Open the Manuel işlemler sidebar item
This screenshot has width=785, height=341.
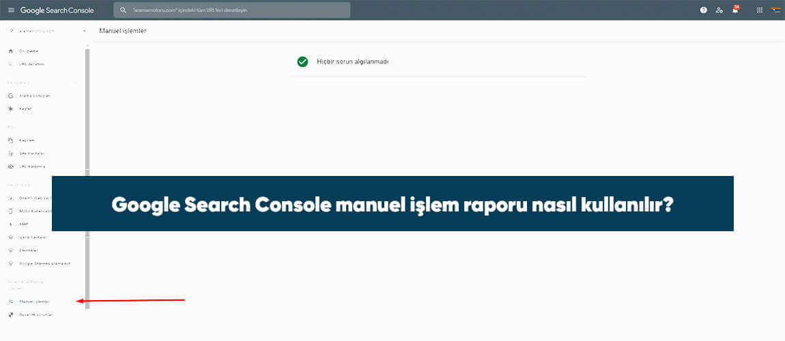click(34, 301)
